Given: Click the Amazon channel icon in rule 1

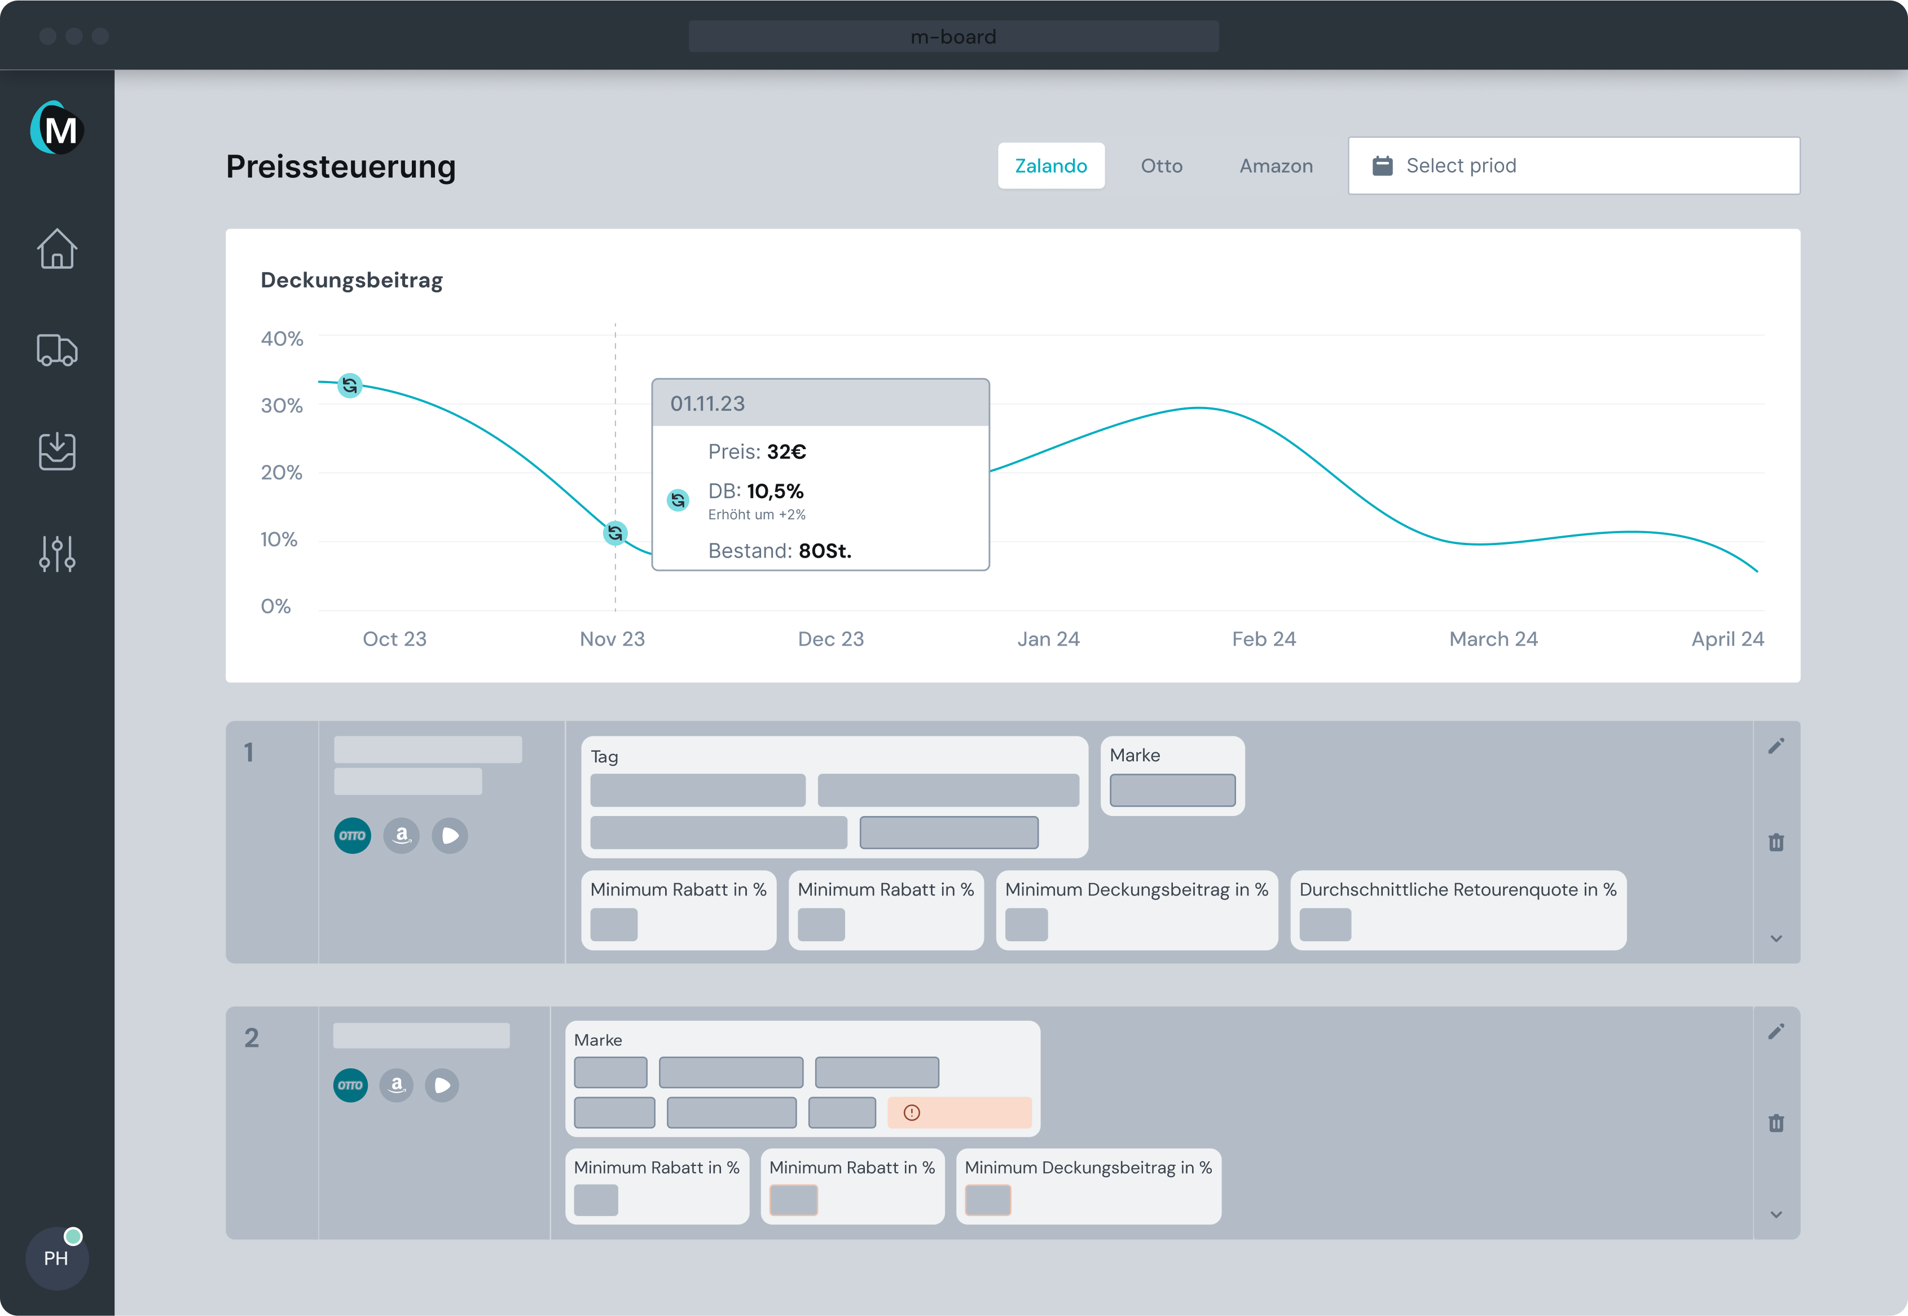Looking at the screenshot, I should [x=401, y=835].
